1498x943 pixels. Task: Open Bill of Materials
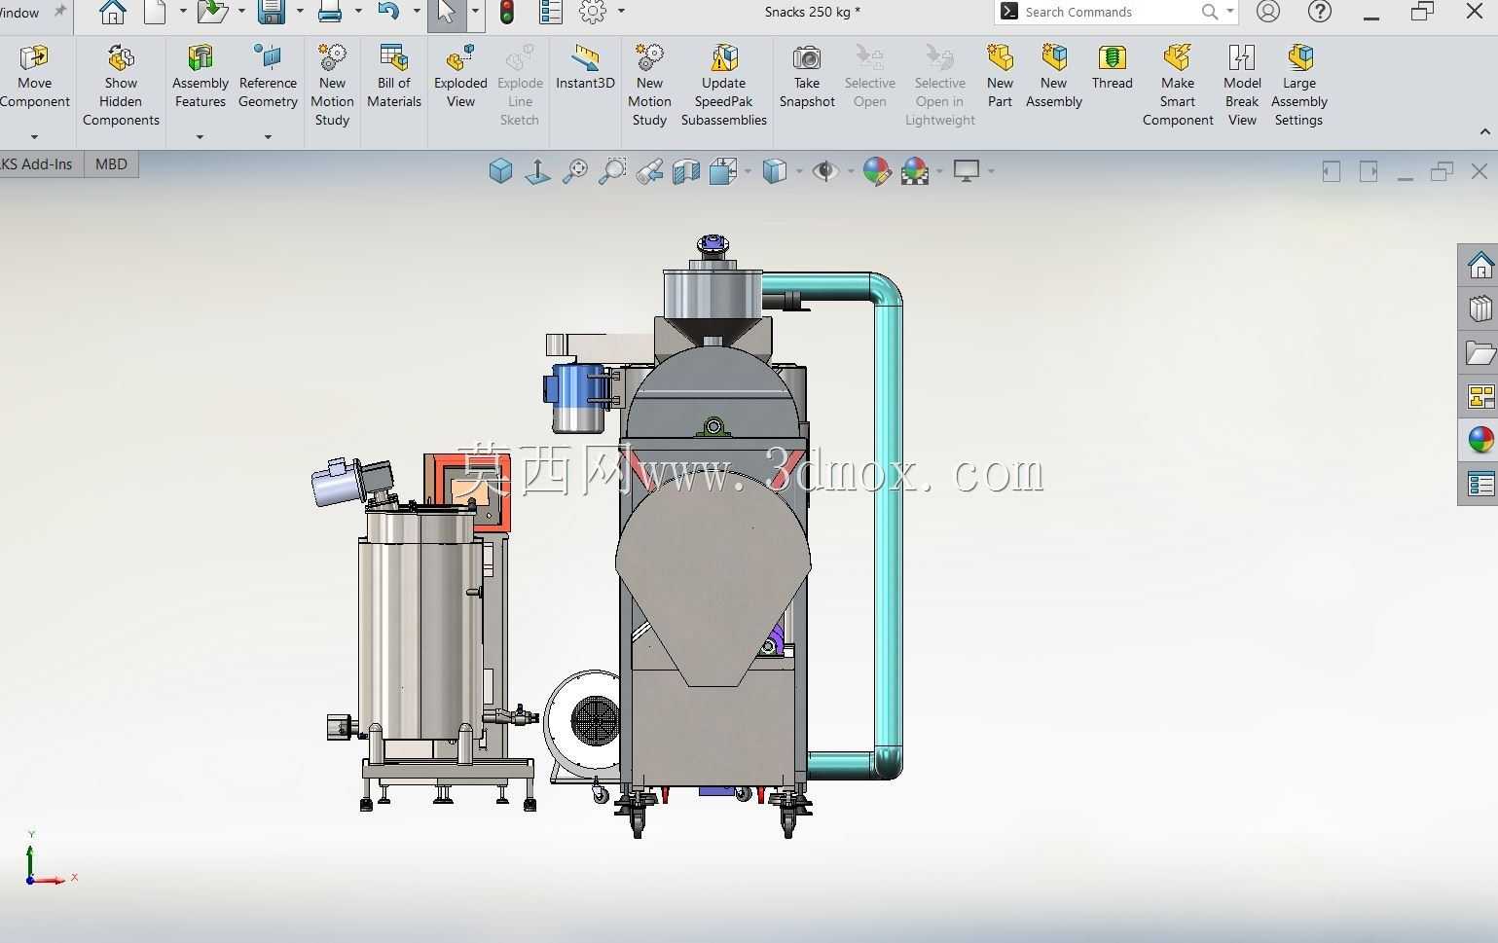point(394,76)
